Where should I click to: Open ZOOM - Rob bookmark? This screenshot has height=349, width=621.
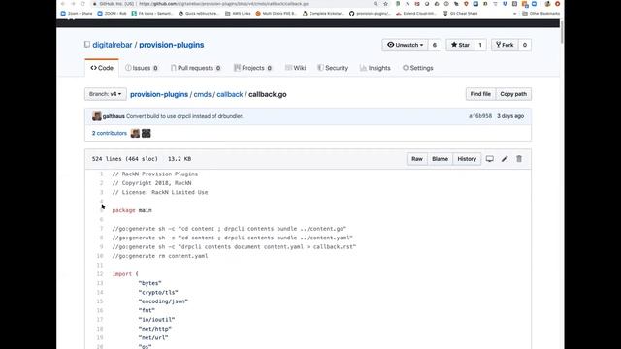coord(113,13)
